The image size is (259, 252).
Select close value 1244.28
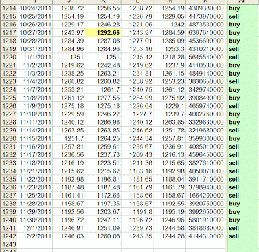[170, 236]
